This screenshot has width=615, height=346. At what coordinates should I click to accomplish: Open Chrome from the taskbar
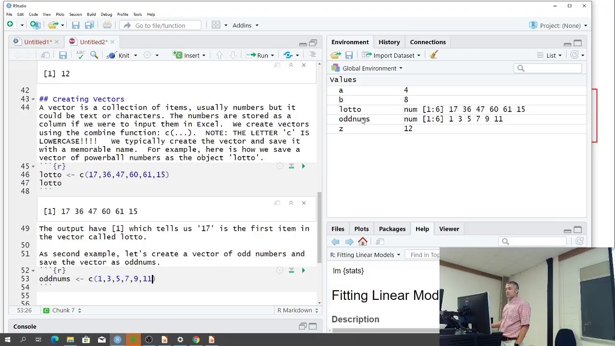point(196,340)
